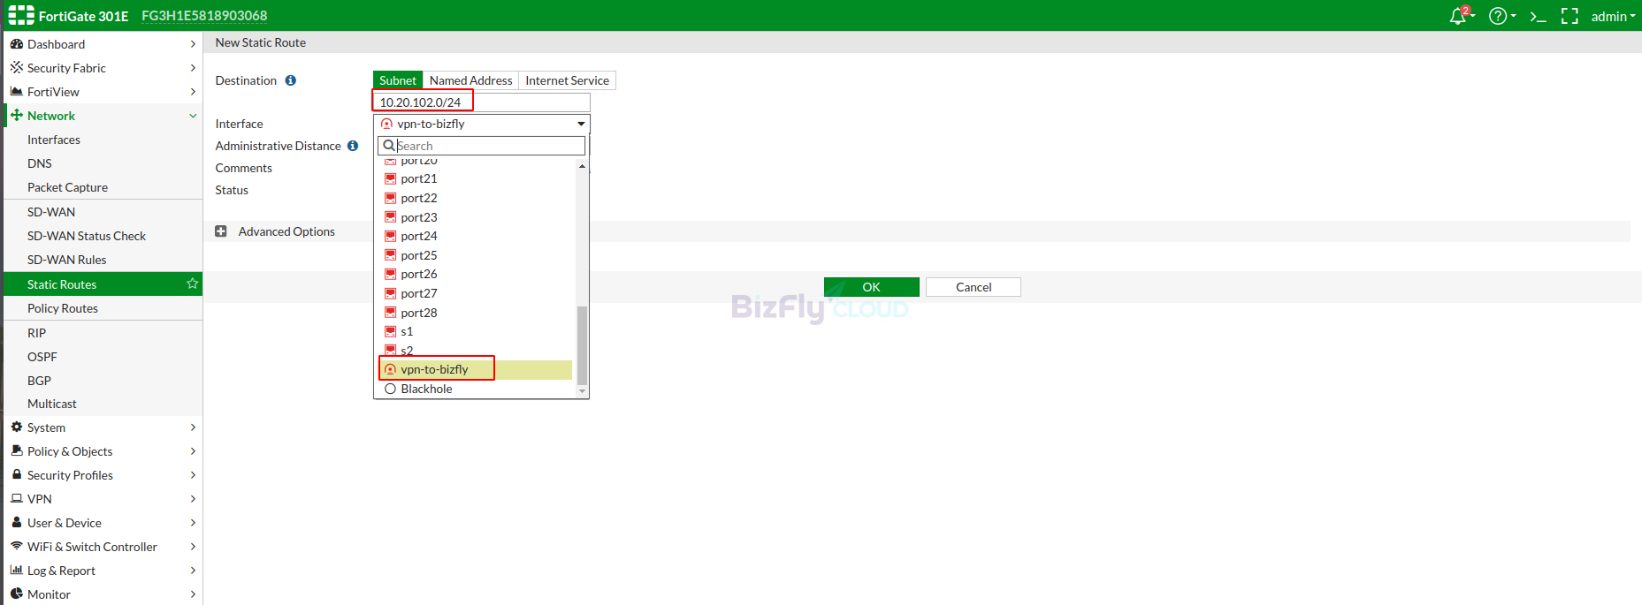Click the interface list scrollbar thumb
The width and height of the screenshot is (1642, 605).
582,344
